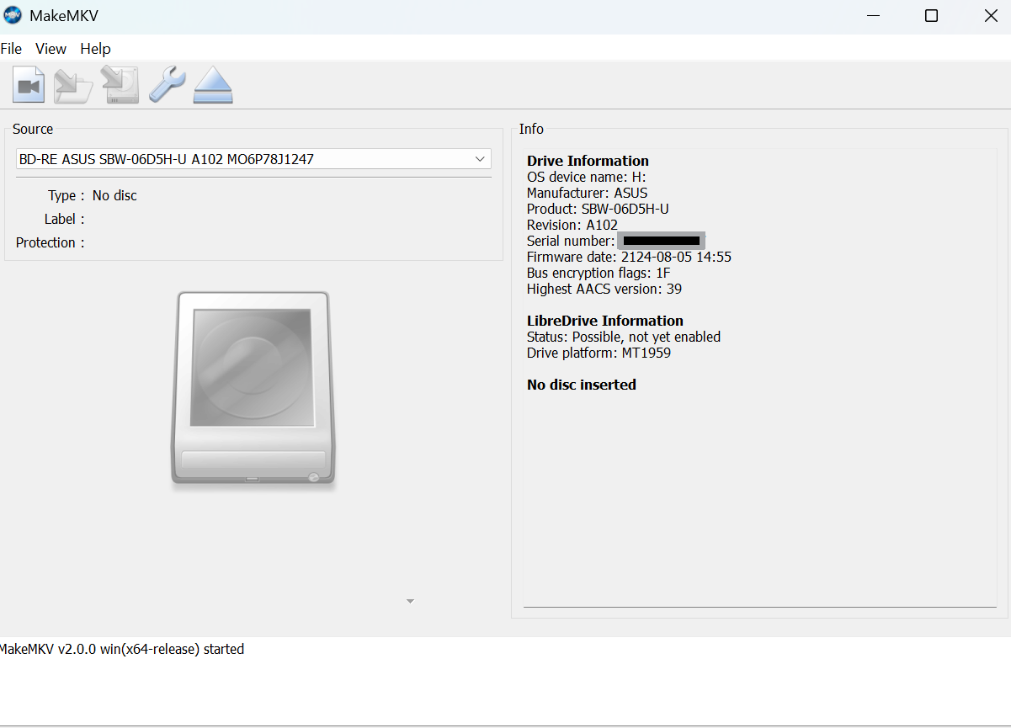
Task: Click the large optical drive image
Action: pos(253,389)
